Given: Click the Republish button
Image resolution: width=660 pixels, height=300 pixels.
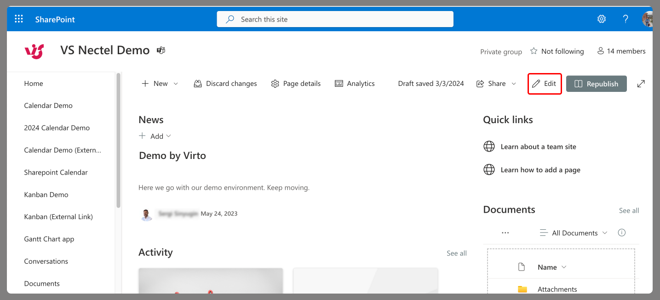Looking at the screenshot, I should (x=597, y=84).
